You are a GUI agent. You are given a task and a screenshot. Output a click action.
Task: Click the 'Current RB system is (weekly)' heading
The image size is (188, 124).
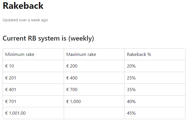coord(48,38)
